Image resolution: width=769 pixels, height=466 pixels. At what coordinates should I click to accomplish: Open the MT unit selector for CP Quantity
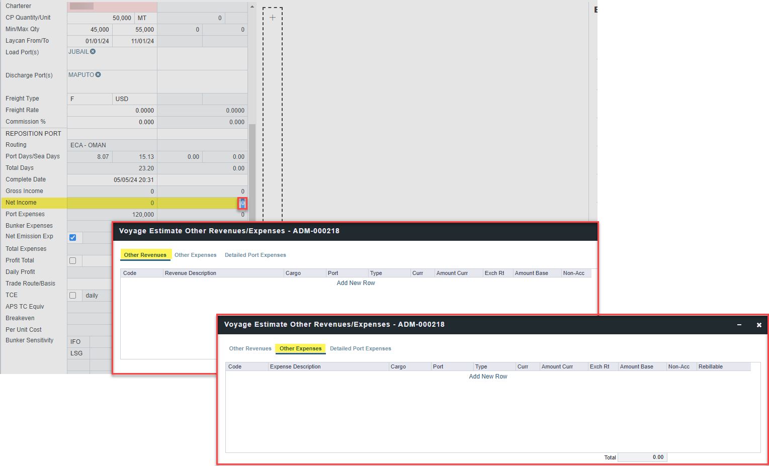coord(146,18)
